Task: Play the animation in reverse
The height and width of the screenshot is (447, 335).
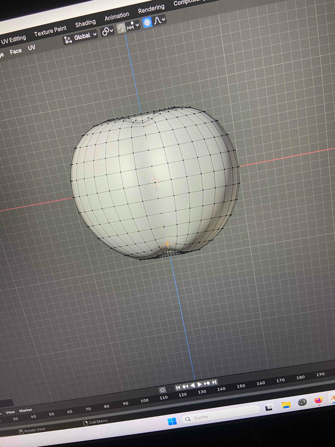Action: pyautogui.click(x=193, y=385)
